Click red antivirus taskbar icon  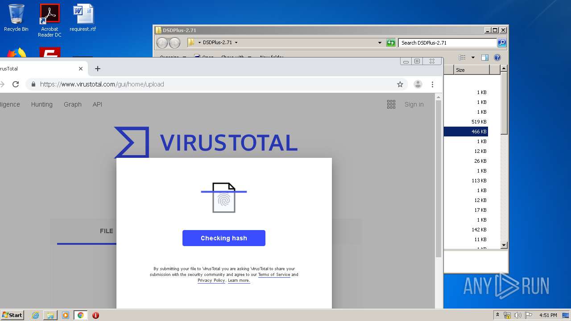[95, 315]
